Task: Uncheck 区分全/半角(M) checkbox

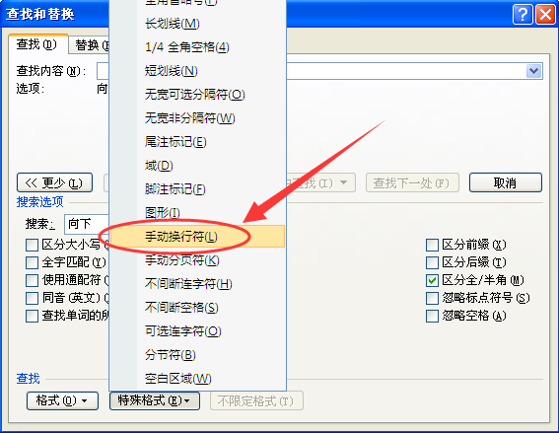Action: pyautogui.click(x=432, y=280)
